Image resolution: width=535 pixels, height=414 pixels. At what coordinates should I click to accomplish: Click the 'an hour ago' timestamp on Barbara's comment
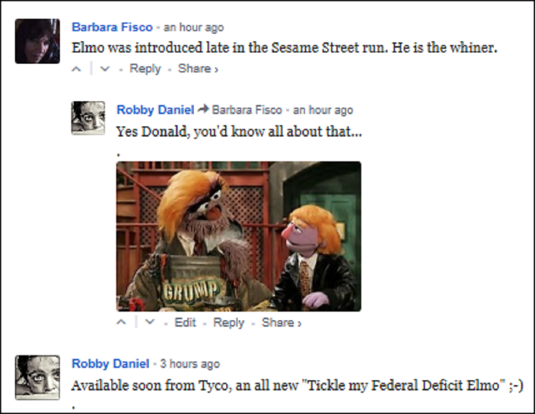coord(194,27)
